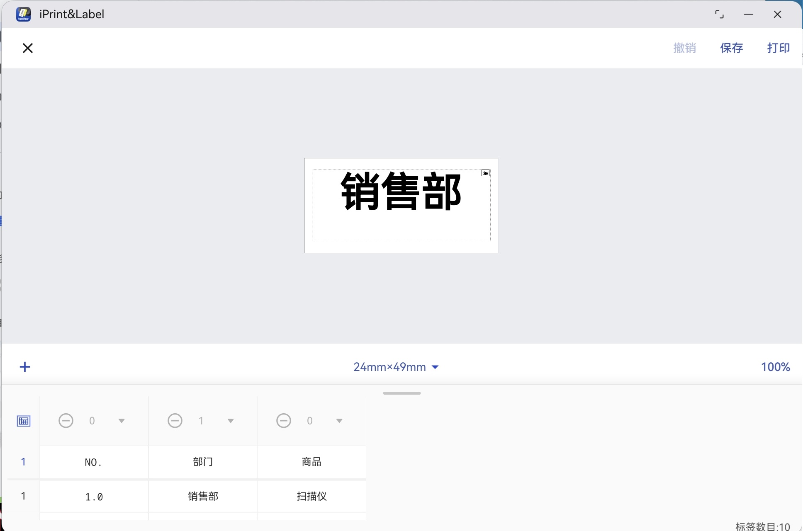The width and height of the screenshot is (803, 531).
Task: Click the blue header row number 1
Action: (24, 462)
